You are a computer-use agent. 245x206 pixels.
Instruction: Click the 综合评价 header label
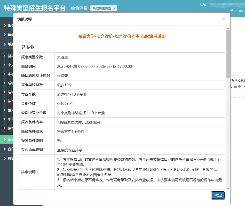(x=79, y=8)
